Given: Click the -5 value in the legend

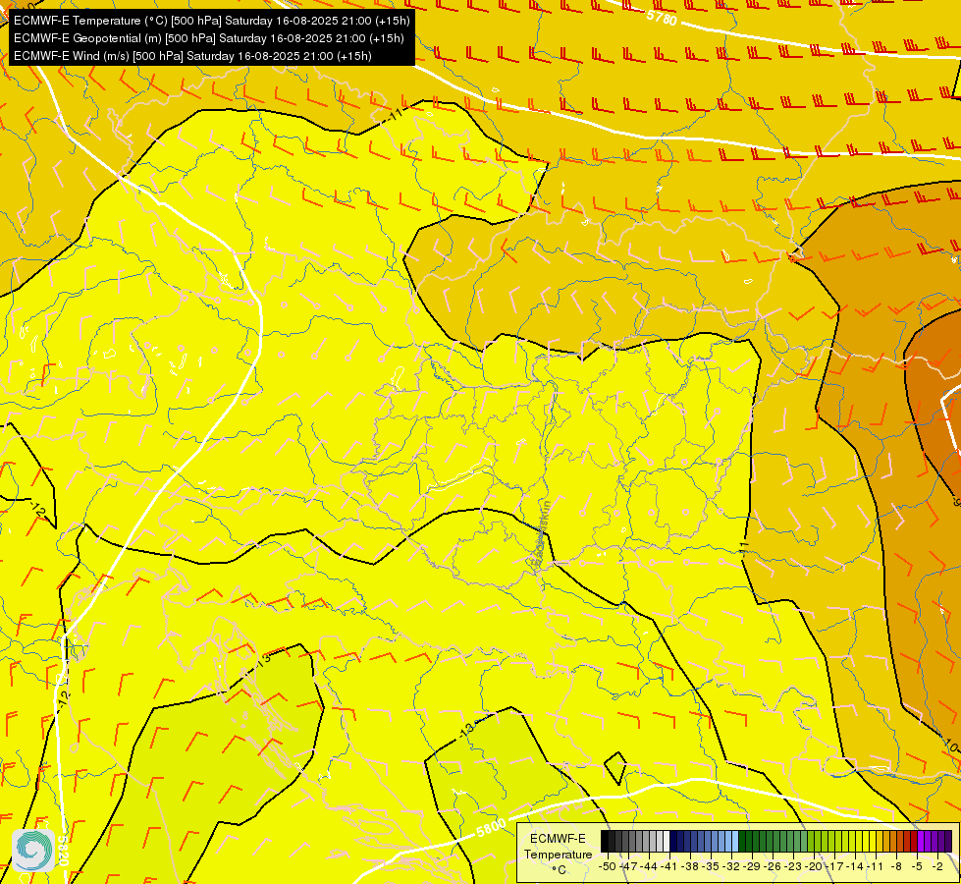Looking at the screenshot, I should coord(917,866).
